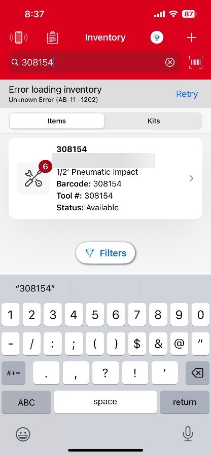This screenshot has height=456, width=211.
Task: Tap the tool wrench thumbnail icon
Action: (33, 178)
